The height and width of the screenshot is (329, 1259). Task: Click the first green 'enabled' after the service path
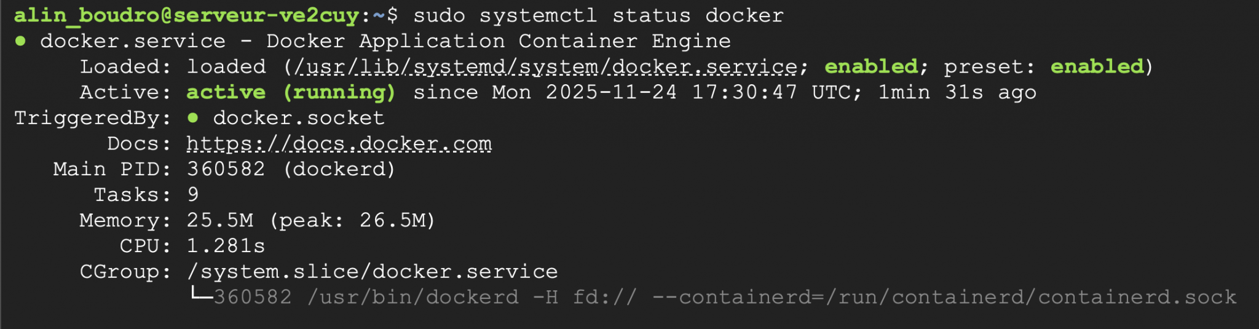point(870,67)
